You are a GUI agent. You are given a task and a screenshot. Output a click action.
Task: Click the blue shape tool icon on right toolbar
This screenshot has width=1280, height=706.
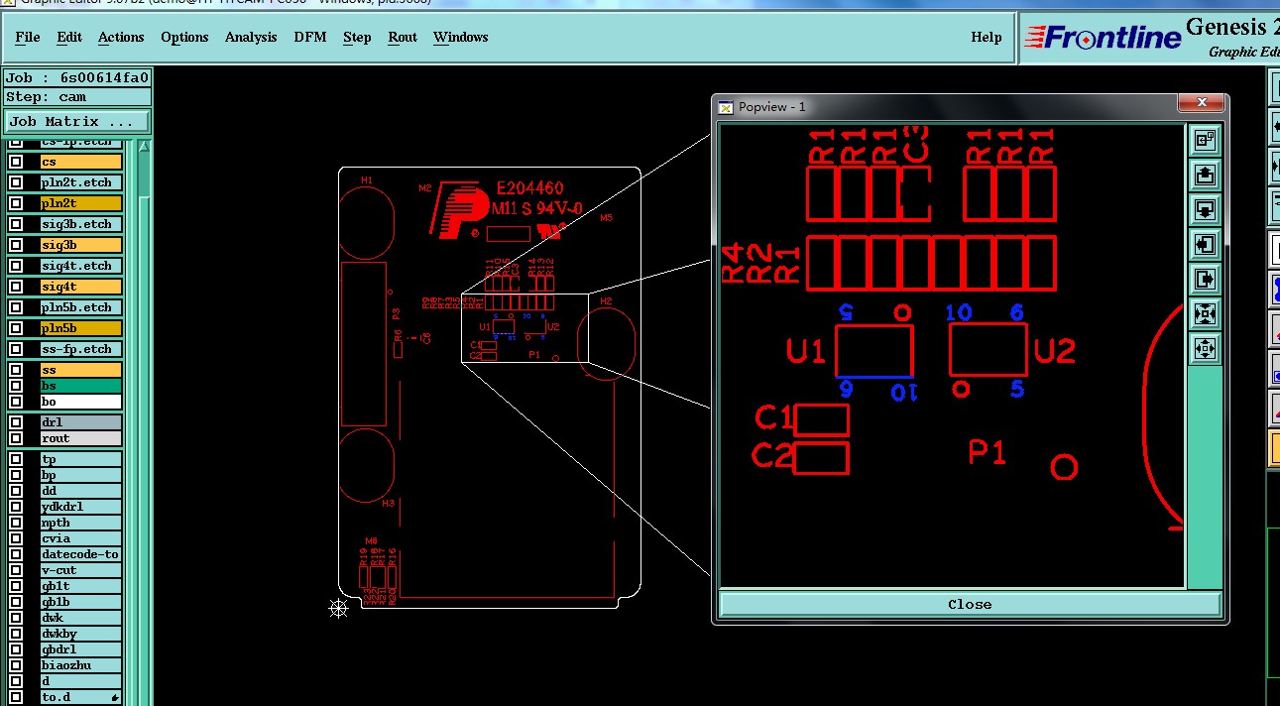(1274, 291)
